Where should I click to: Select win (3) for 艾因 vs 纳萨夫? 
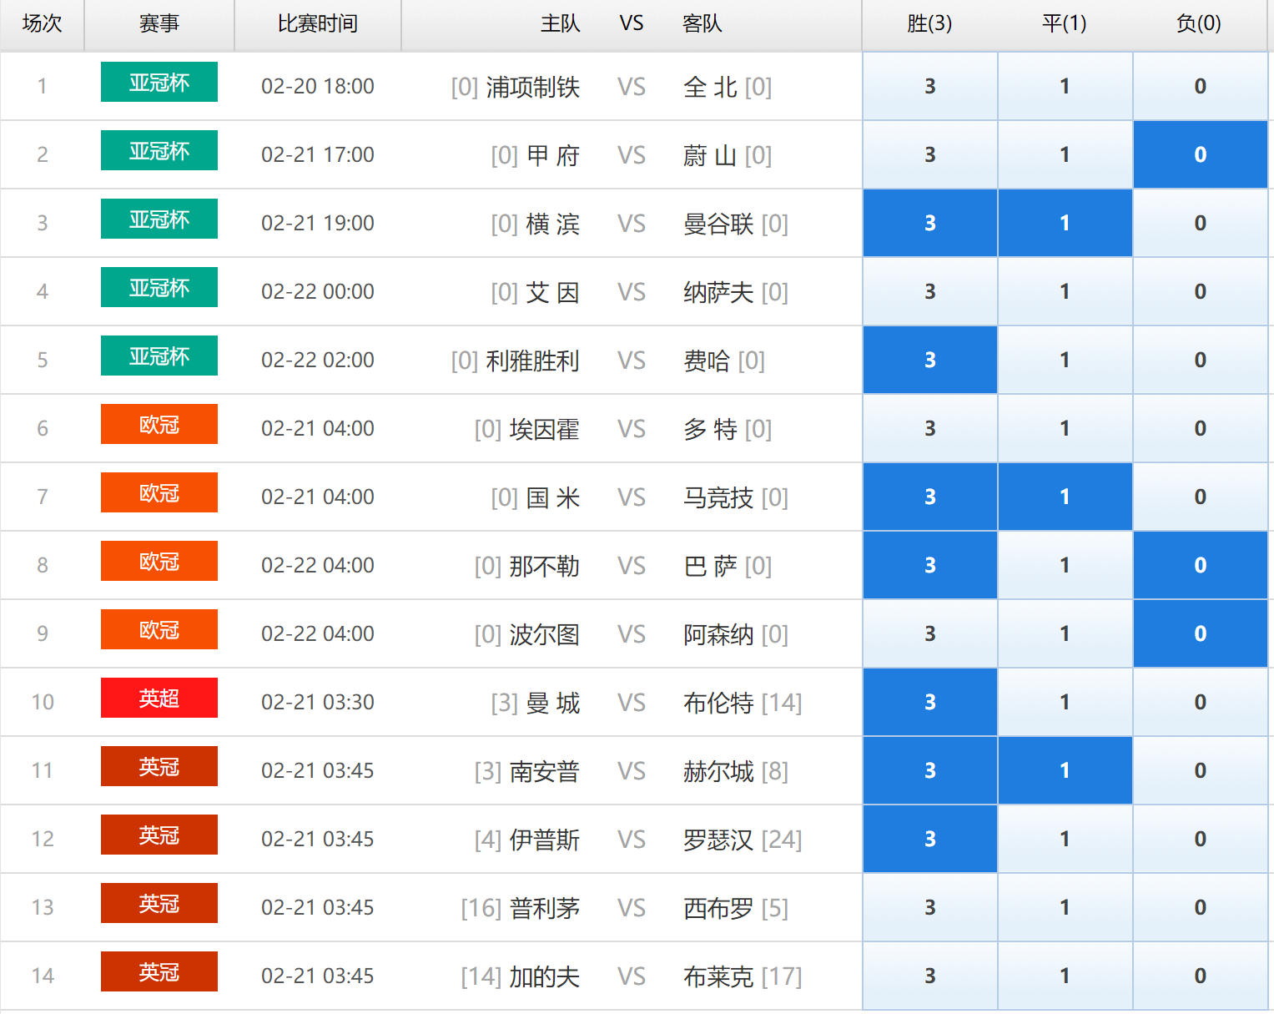pos(930,291)
